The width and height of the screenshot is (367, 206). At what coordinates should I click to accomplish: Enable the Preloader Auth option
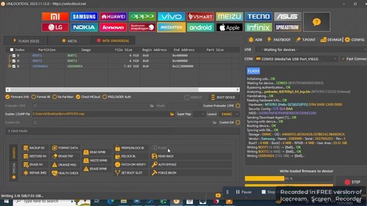coord(116,97)
